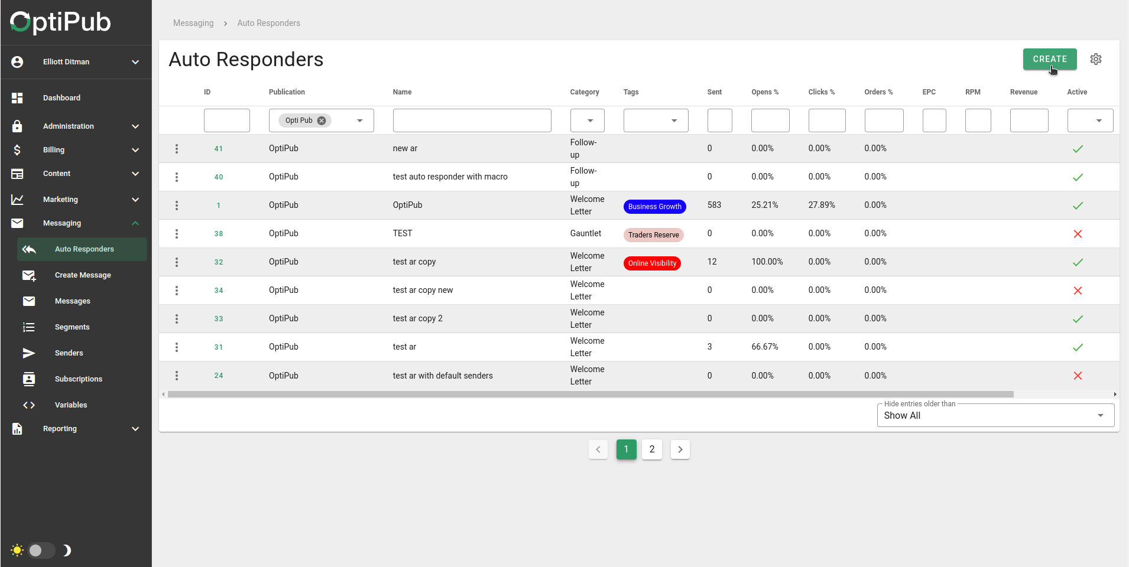
Task: Open Dashboard from the sidebar
Action: [x=61, y=98]
